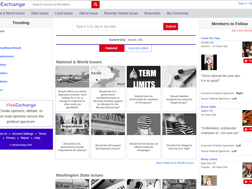This screenshot has width=252, height=189.
Task: Open the Reparations issue thumbnail
Action: pos(72,124)
